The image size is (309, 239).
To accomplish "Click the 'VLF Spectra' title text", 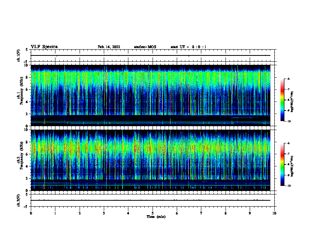I will (x=44, y=47).
